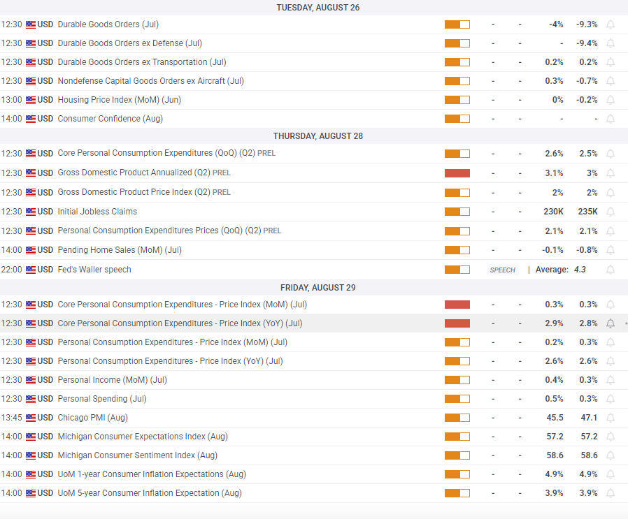Enable alert bell on Chicago PMI row
Screen dimensions: 628x519
pyautogui.click(x=611, y=418)
